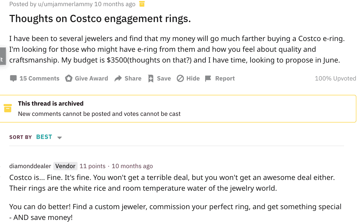Click the archive box icon in the archived banner

coord(8,108)
